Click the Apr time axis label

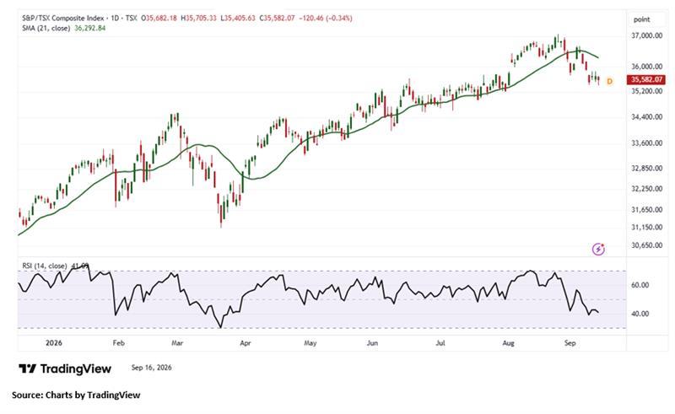[x=245, y=343]
